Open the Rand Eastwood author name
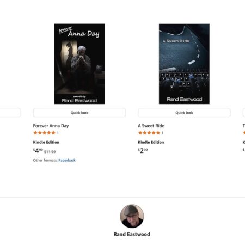 coord(132,234)
